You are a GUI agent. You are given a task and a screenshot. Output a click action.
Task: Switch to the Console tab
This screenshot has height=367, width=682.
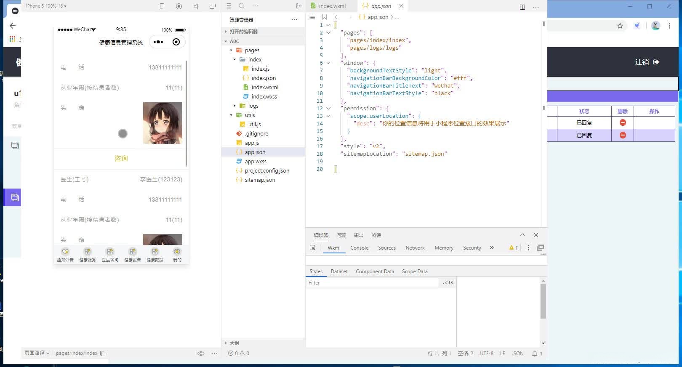(359, 248)
